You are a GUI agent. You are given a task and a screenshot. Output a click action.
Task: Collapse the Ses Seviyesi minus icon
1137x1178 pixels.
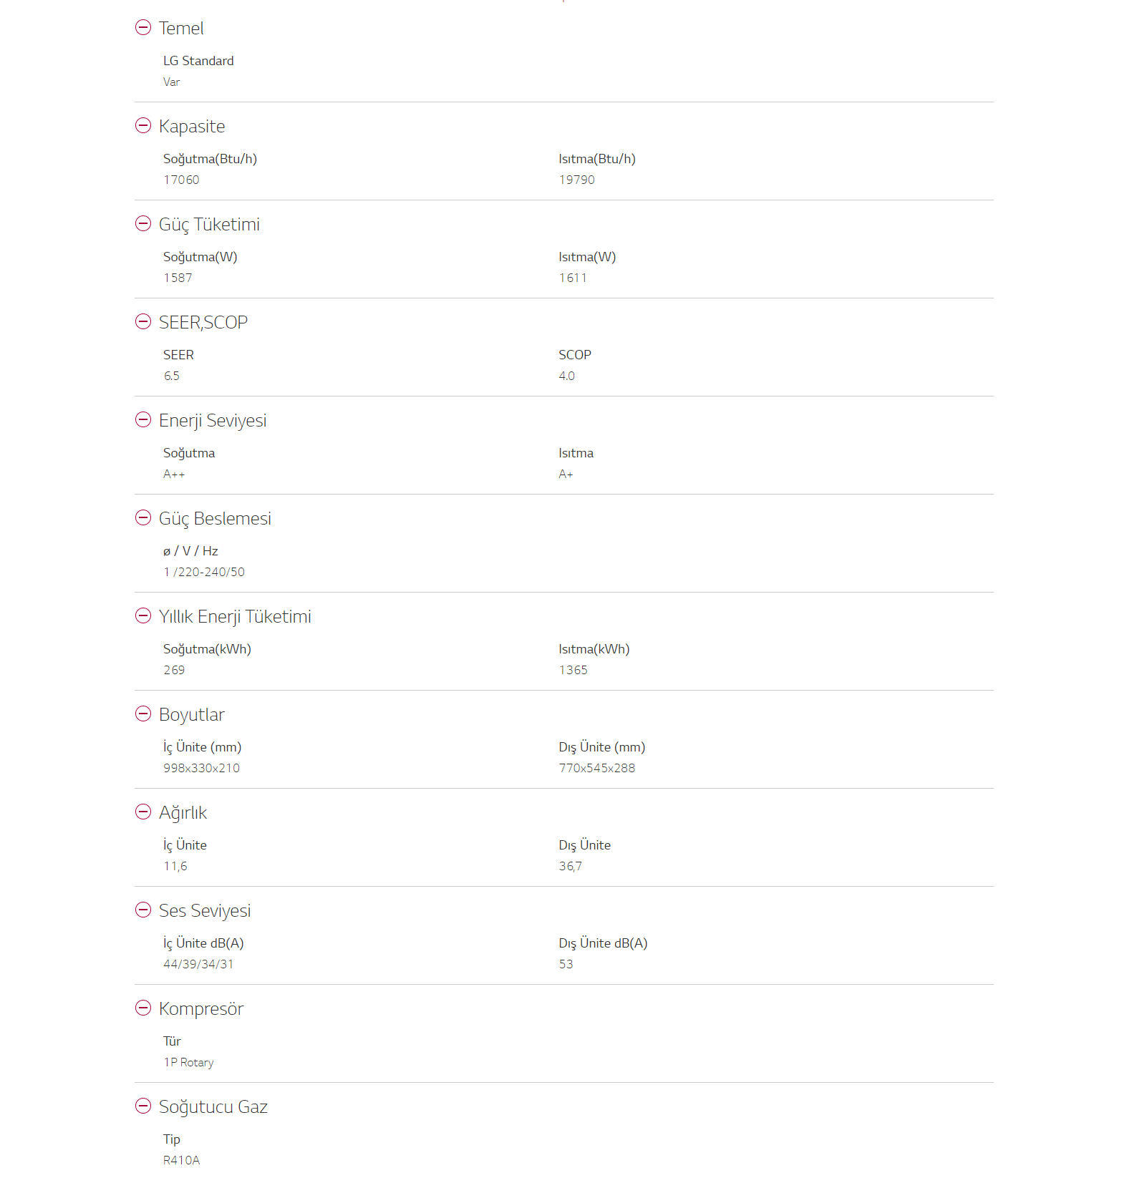[x=143, y=910]
